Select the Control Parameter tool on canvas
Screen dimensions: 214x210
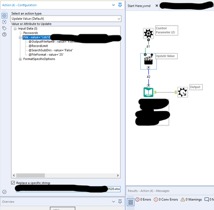click(x=148, y=33)
